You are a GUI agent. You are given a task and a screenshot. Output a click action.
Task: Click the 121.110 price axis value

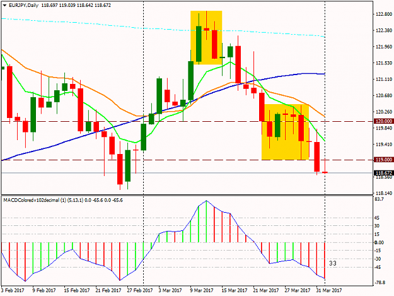(384, 80)
